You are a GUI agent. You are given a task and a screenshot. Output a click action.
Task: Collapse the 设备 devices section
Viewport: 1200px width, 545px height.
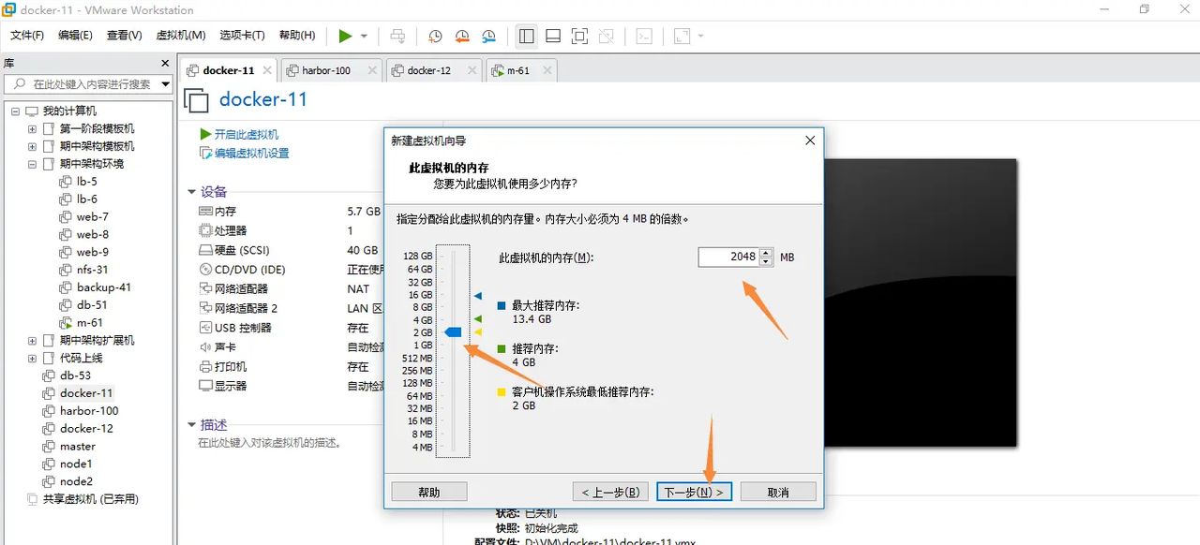(193, 191)
